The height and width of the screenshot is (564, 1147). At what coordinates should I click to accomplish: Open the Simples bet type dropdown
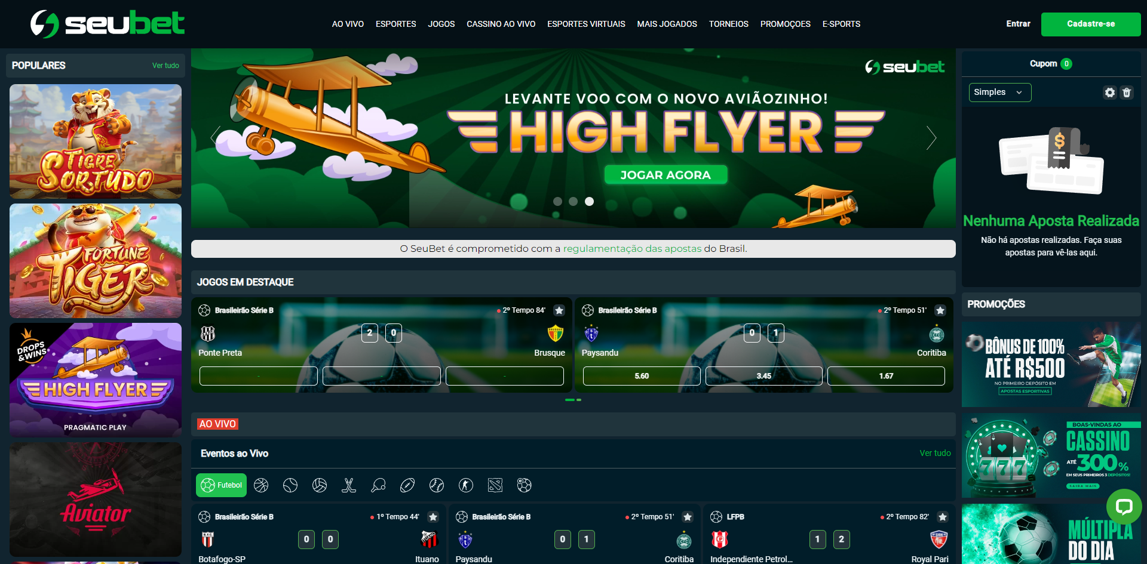pyautogui.click(x=1000, y=93)
